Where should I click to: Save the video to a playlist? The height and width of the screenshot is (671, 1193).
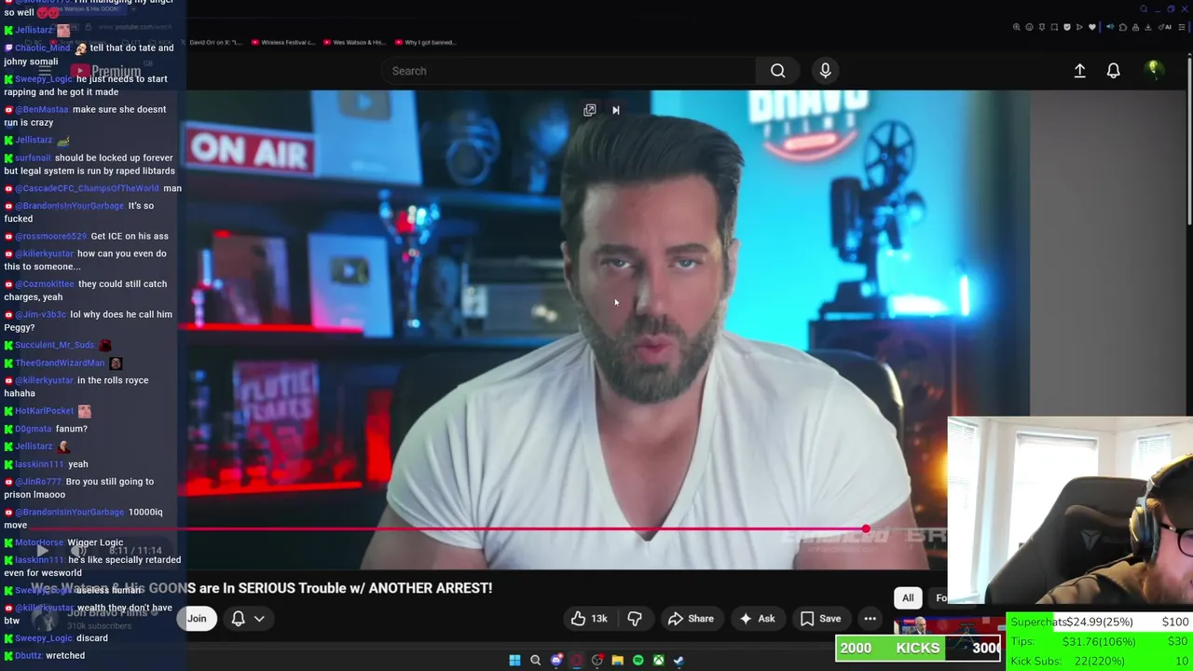[x=820, y=619]
